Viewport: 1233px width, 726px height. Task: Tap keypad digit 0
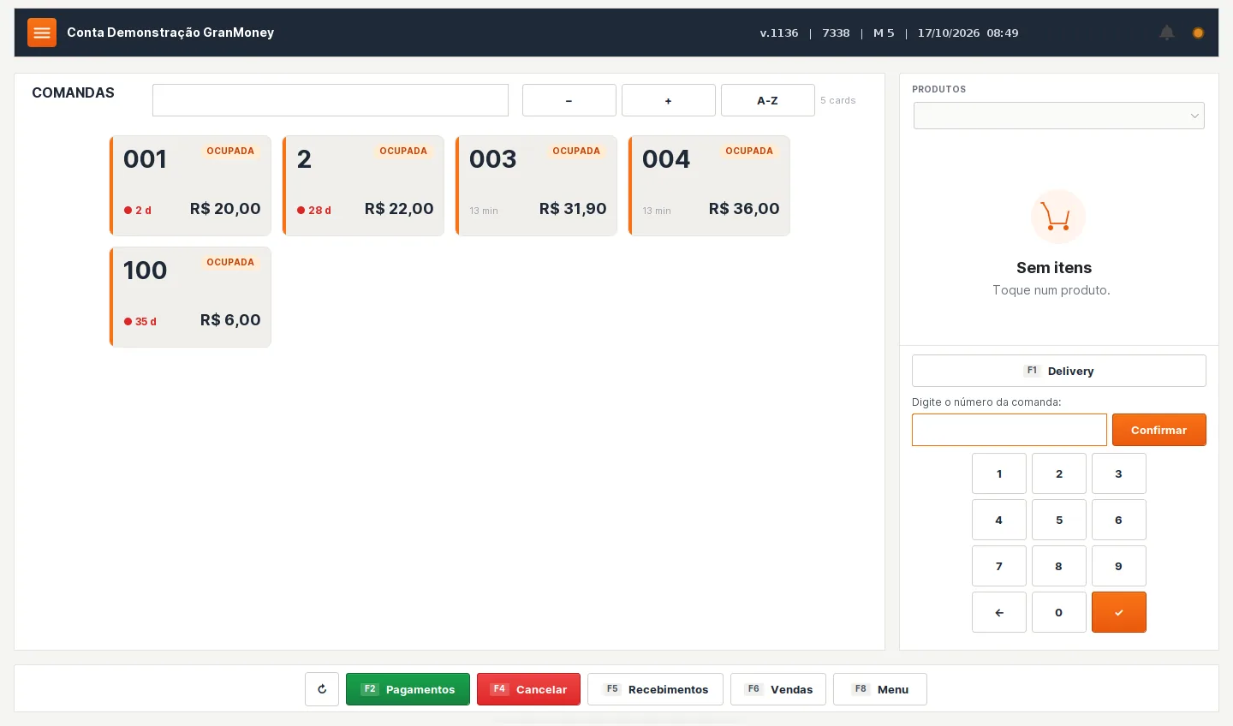click(1059, 612)
